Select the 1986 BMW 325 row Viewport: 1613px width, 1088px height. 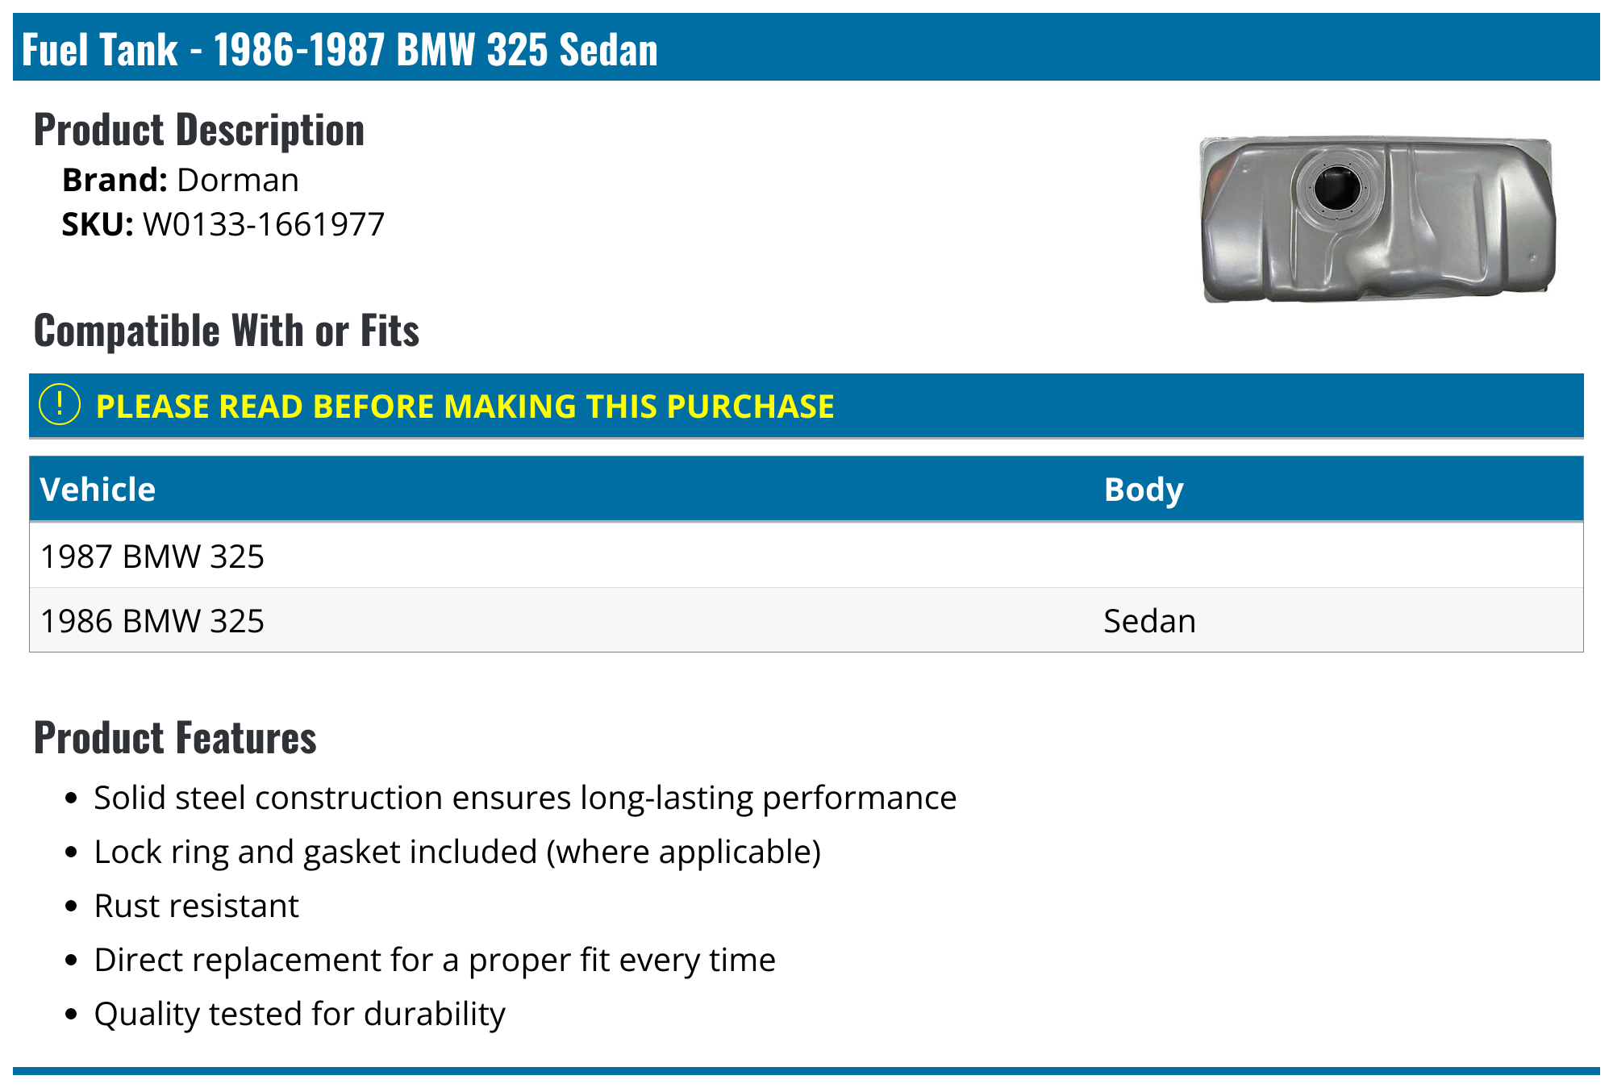point(152,621)
